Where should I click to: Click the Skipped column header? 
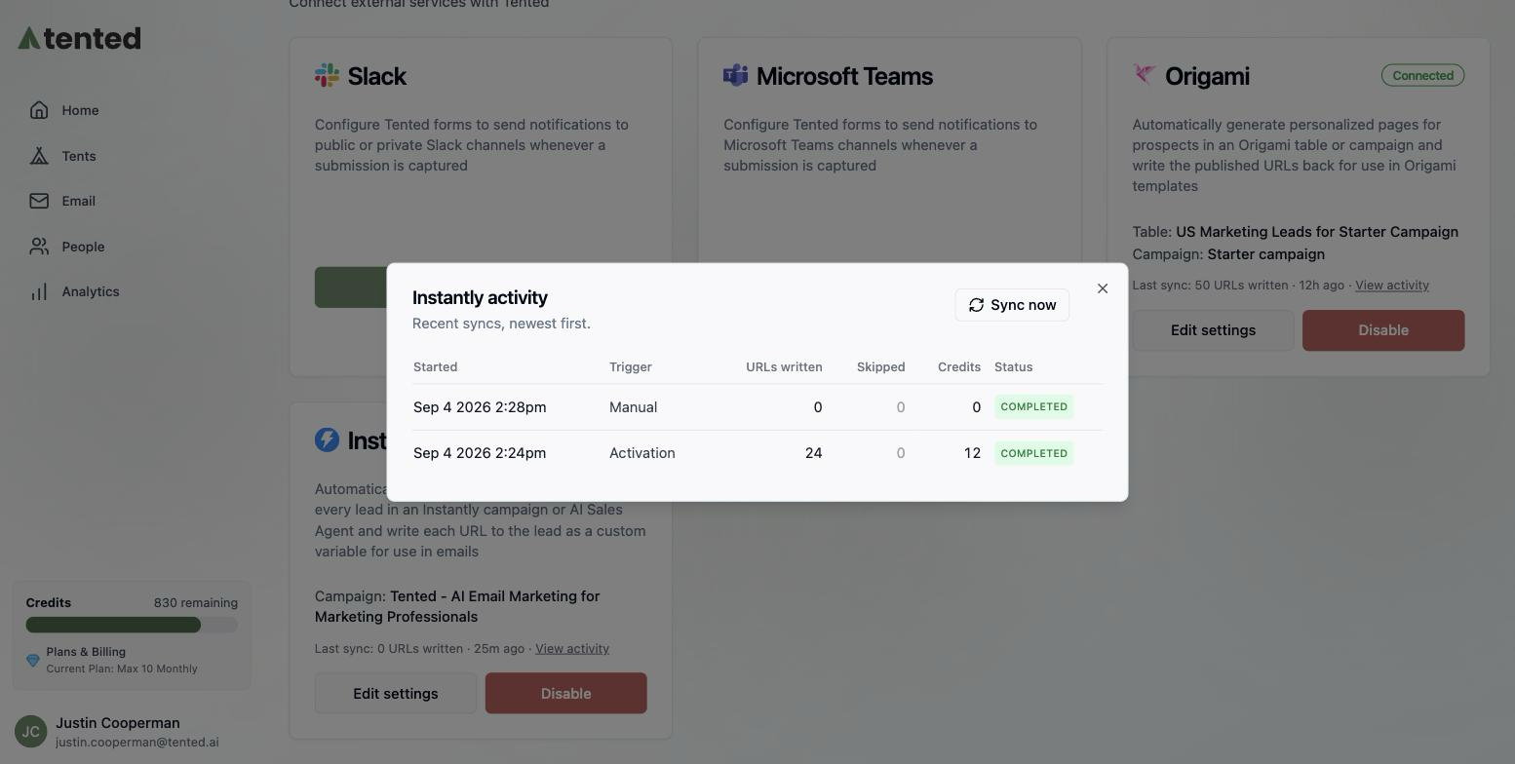pyautogui.click(x=881, y=367)
